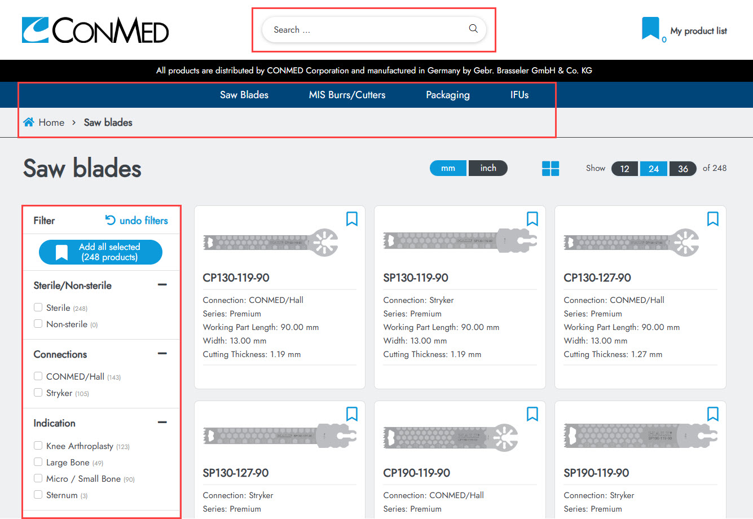Click Add all selected products button
The width and height of the screenshot is (753, 519).
pos(100,252)
